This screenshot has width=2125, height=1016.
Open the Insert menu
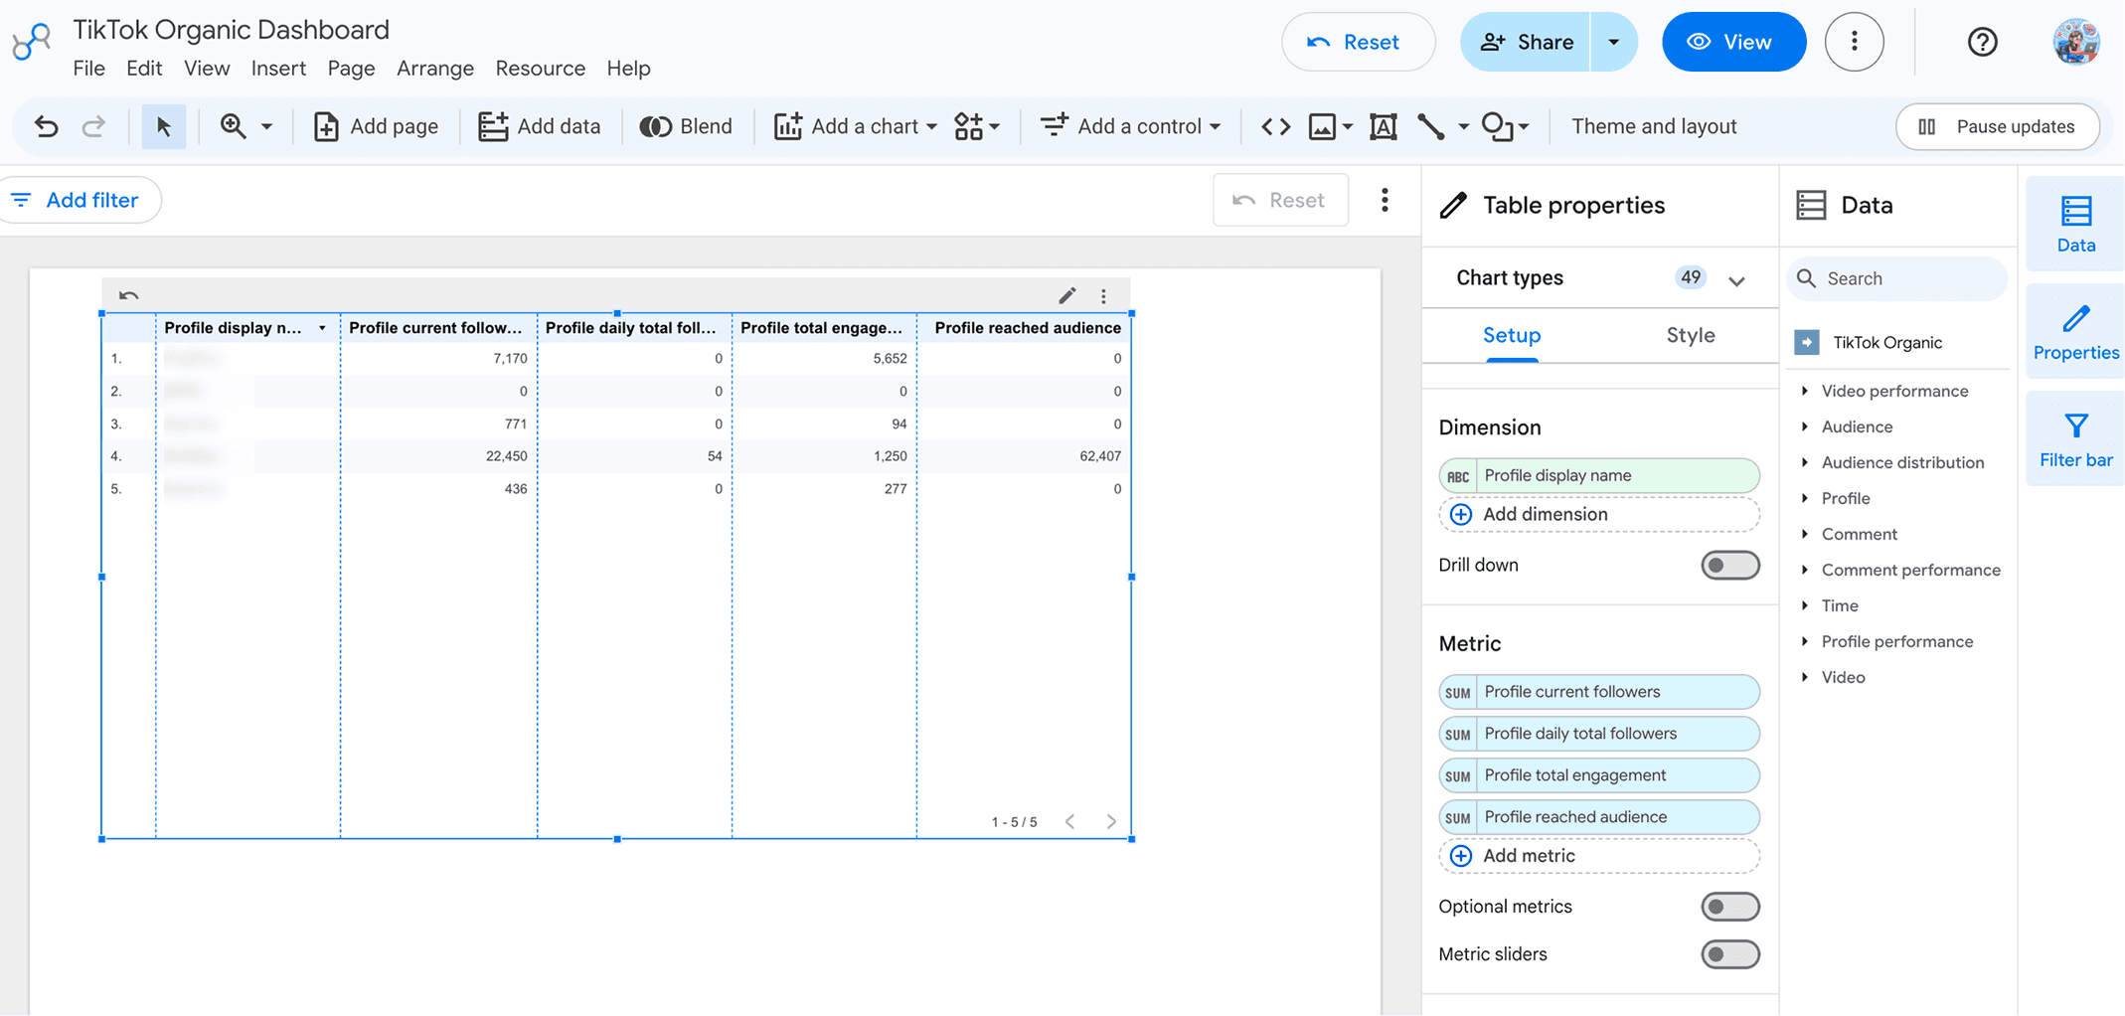[x=278, y=69]
